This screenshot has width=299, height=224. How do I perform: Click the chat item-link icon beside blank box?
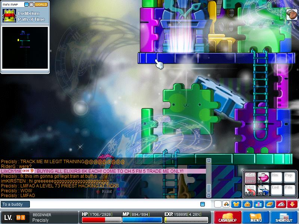[226, 204]
